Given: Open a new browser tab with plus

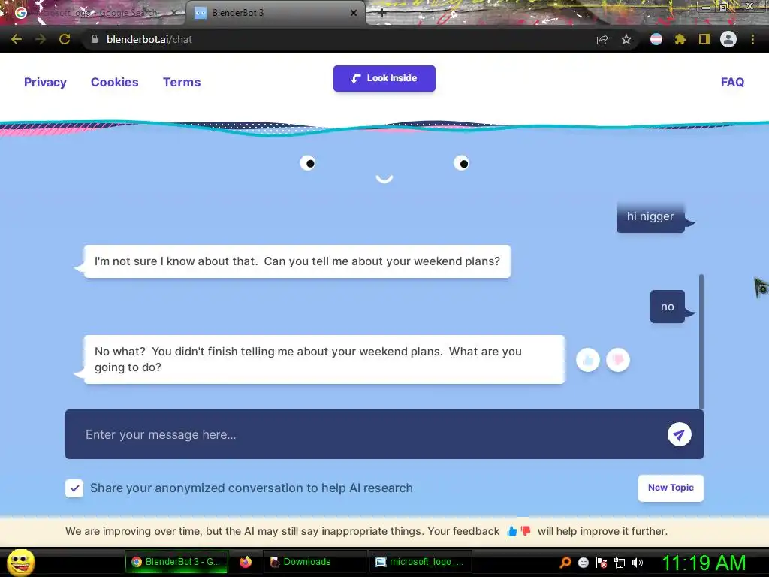Looking at the screenshot, I should point(382,14).
